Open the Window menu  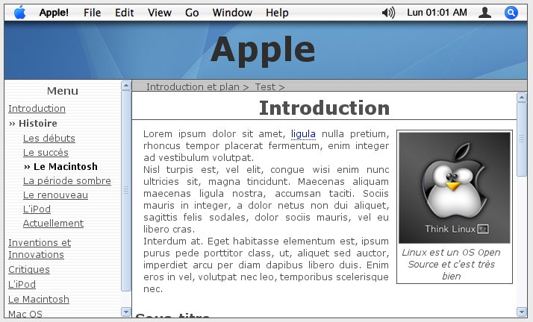tap(232, 13)
